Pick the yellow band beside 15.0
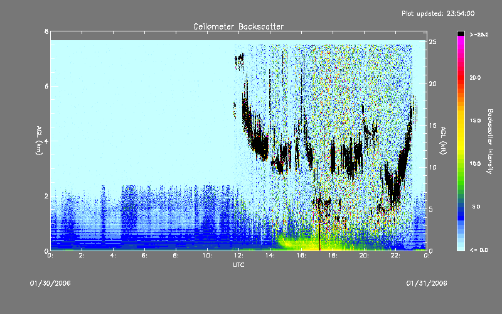This screenshot has width=502, height=314. 461,121
